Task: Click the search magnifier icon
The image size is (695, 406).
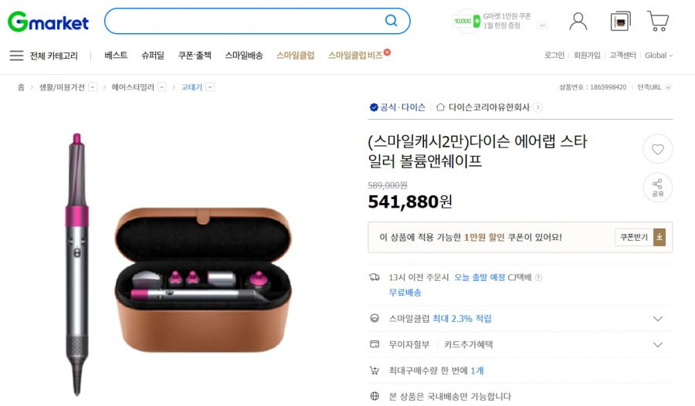Action: point(391,20)
